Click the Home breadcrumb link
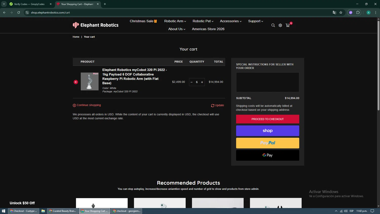The height and width of the screenshot is (214, 380). pos(76,37)
